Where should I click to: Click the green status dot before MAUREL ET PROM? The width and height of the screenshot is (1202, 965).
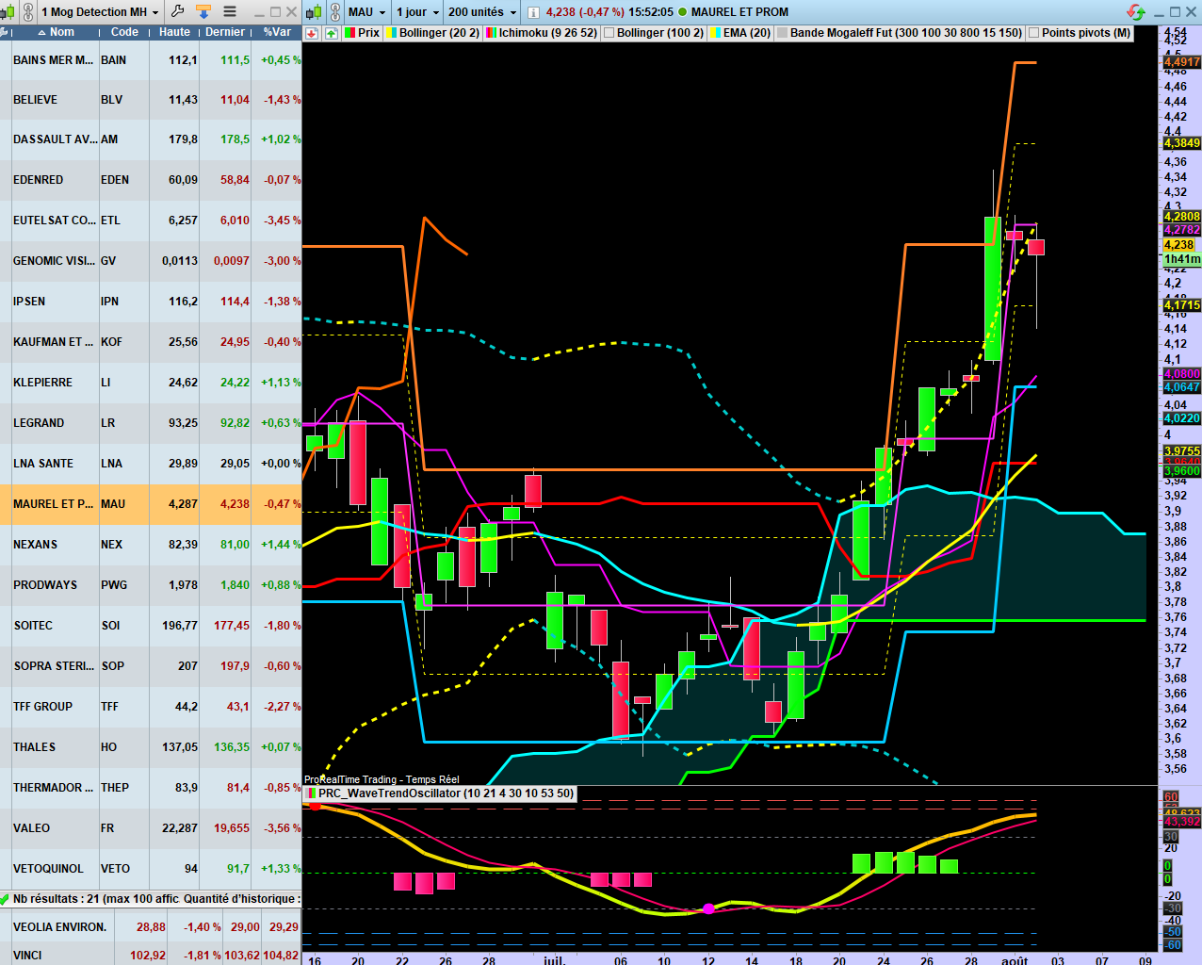(683, 12)
